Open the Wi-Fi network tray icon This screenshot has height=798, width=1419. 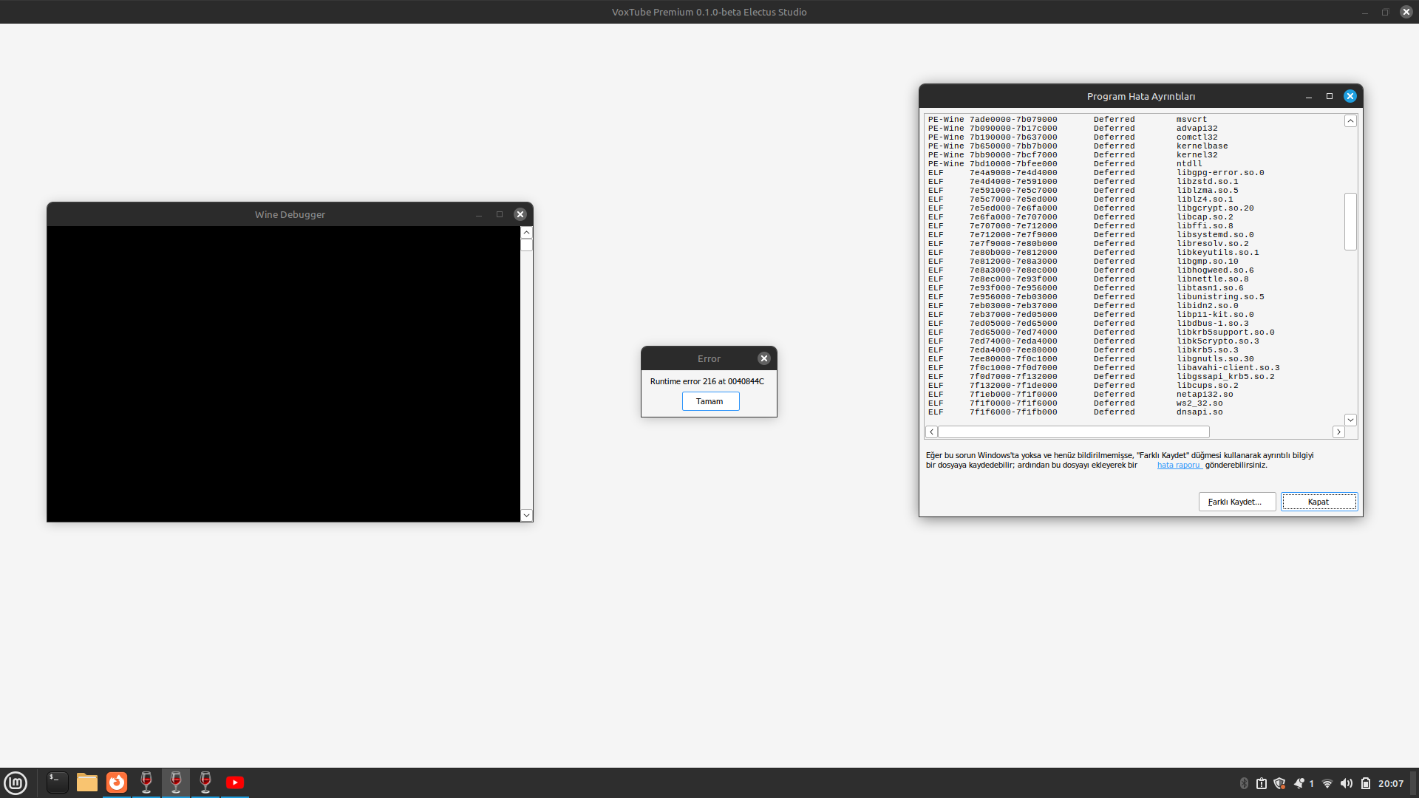(1327, 783)
